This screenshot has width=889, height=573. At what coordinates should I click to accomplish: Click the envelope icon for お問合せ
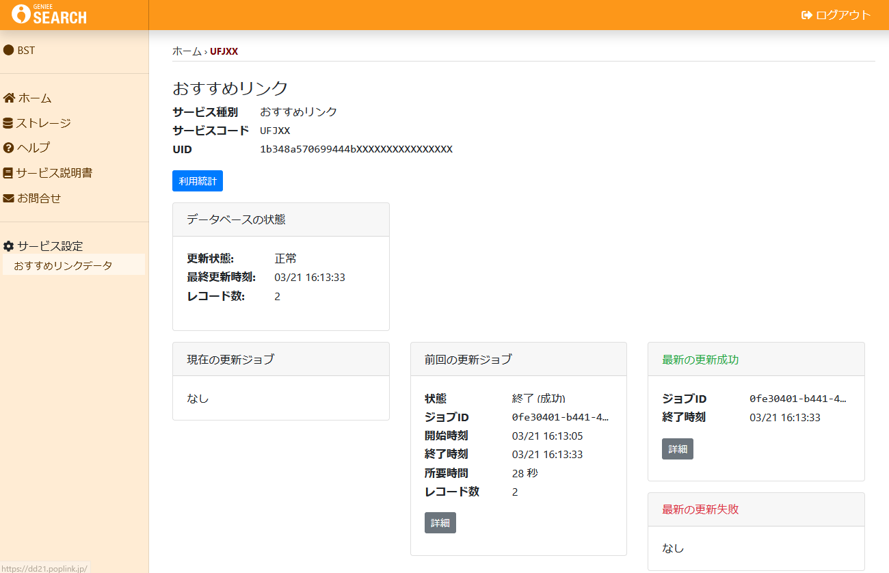tap(9, 198)
